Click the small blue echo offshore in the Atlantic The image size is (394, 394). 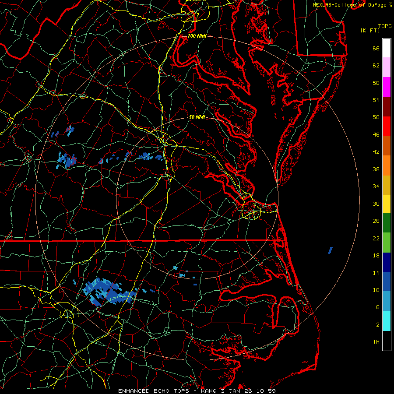pos(331,250)
